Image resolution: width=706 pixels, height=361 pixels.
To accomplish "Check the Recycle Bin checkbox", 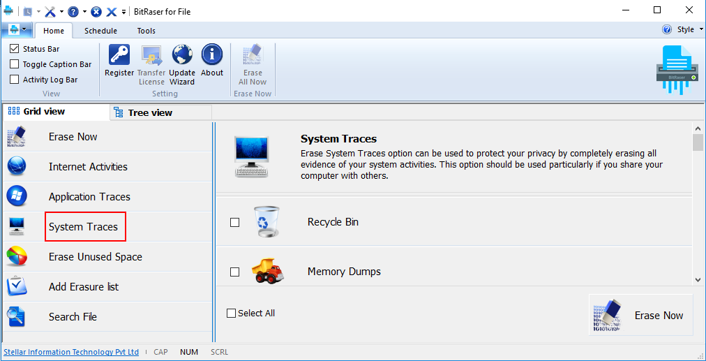I will click(234, 222).
